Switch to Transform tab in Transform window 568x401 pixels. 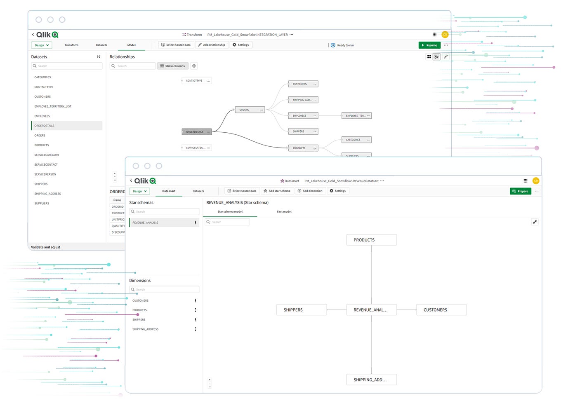71,45
